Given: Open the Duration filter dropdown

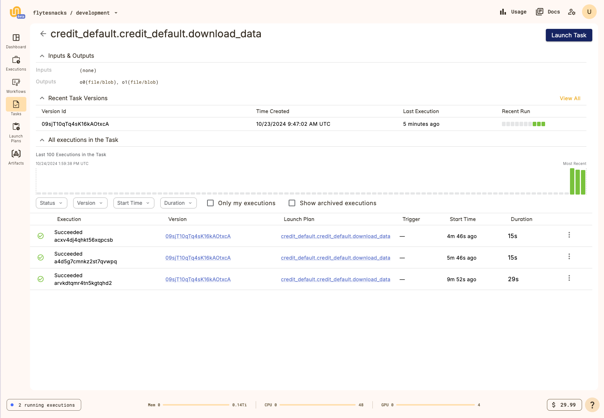Looking at the screenshot, I should point(178,203).
